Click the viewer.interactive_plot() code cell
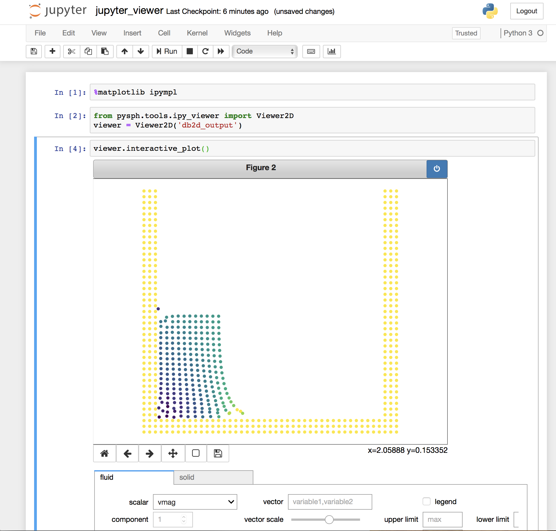 point(312,148)
